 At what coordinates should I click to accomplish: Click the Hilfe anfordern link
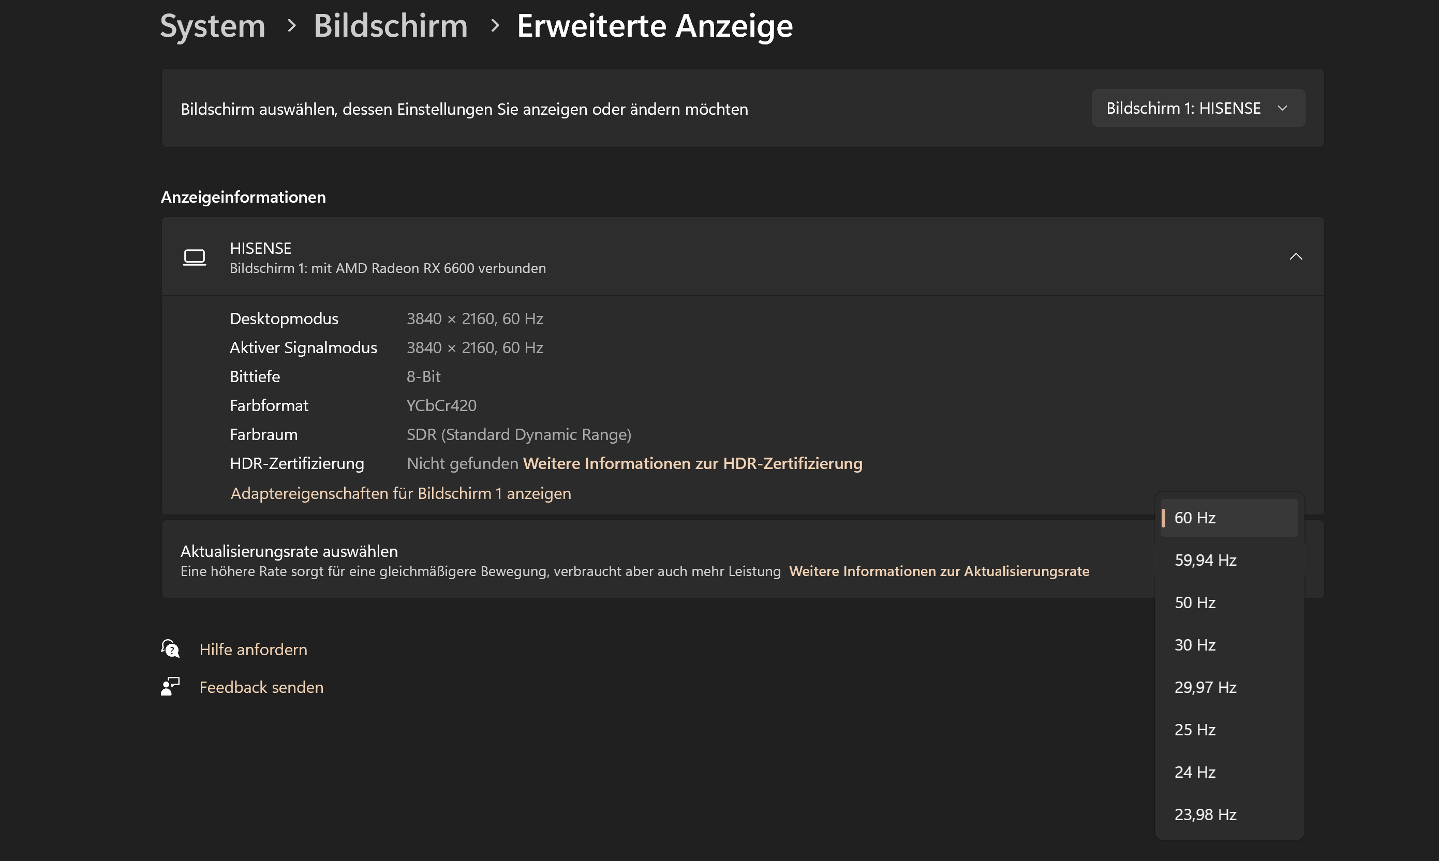(x=253, y=649)
